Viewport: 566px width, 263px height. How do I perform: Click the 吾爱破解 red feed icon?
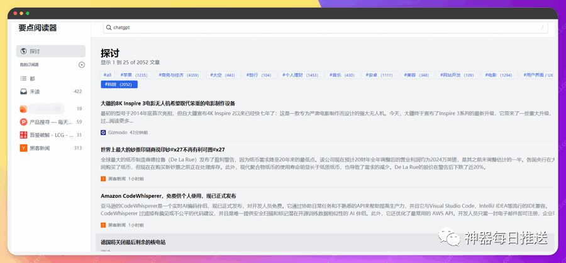[23, 135]
